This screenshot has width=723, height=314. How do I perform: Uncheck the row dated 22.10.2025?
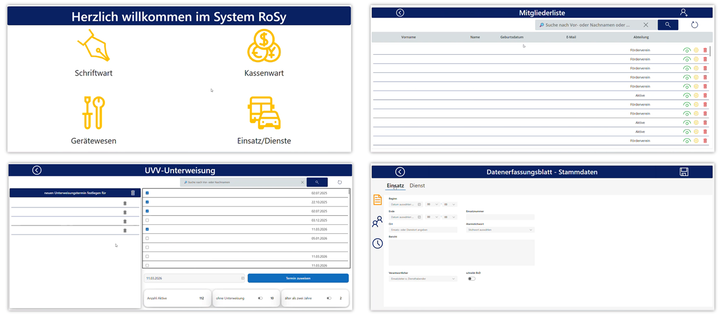[147, 202]
